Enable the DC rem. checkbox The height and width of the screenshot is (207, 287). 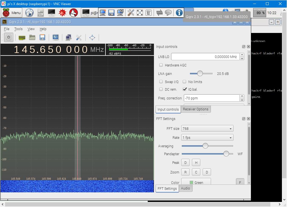coord(161,89)
